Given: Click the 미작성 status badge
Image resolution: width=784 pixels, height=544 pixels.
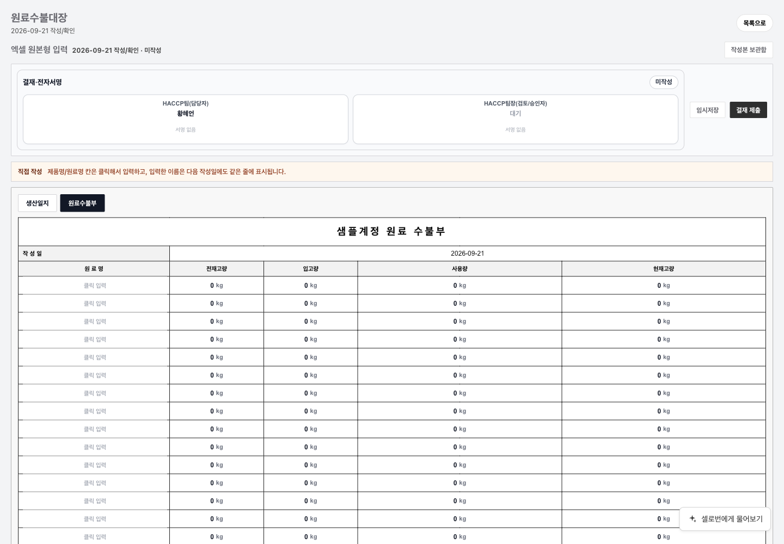Looking at the screenshot, I should 664,82.
